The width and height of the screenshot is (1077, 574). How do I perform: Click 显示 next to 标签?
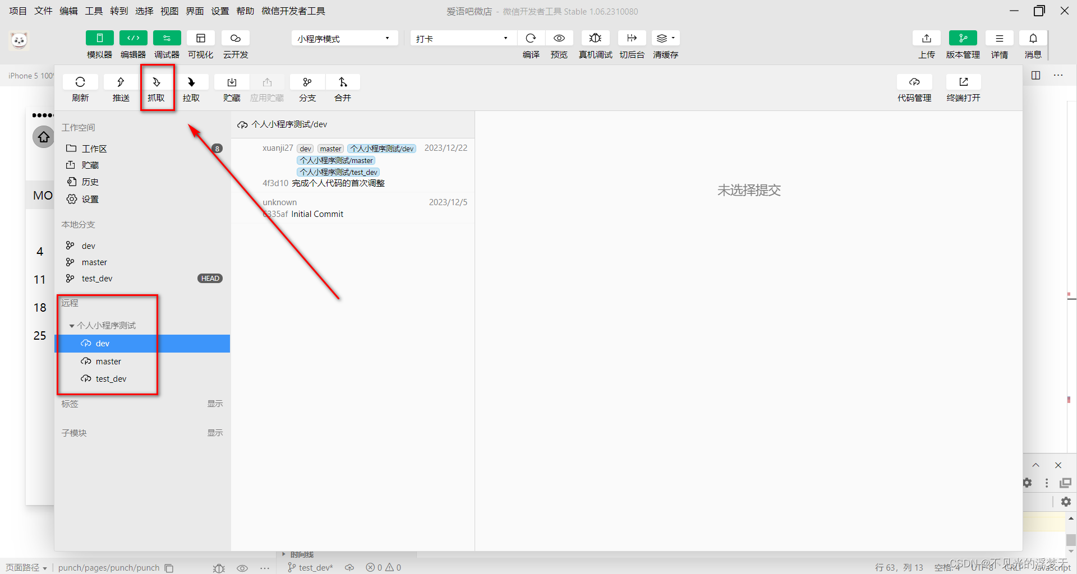tap(215, 404)
